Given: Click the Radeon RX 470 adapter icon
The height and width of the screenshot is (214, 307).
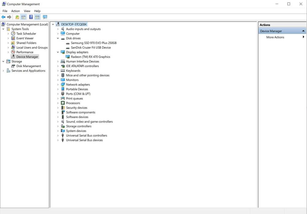Looking at the screenshot, I should tap(68, 57).
